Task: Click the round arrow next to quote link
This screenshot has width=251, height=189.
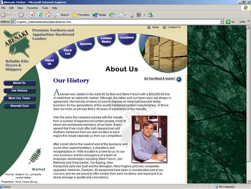Action: click(179, 79)
